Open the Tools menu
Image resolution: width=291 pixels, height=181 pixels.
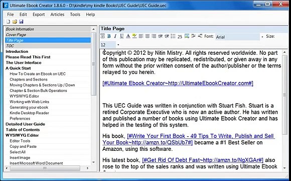pyautogui.click(x=75, y=15)
